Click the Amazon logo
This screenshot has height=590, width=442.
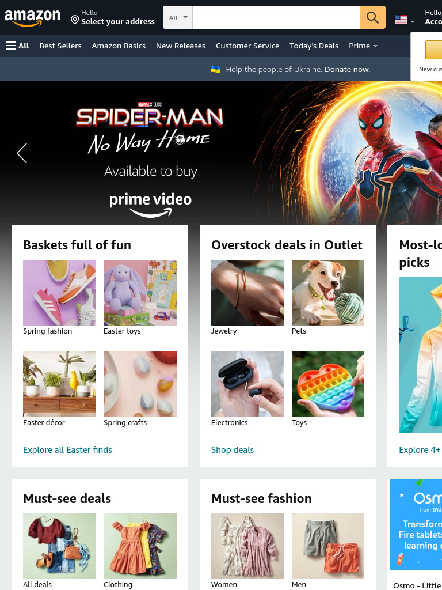(32, 18)
